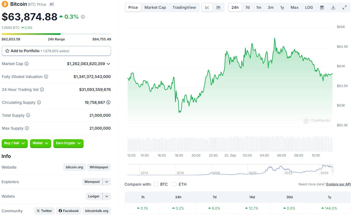Click the $63,874.88 price text

(x=30, y=17)
